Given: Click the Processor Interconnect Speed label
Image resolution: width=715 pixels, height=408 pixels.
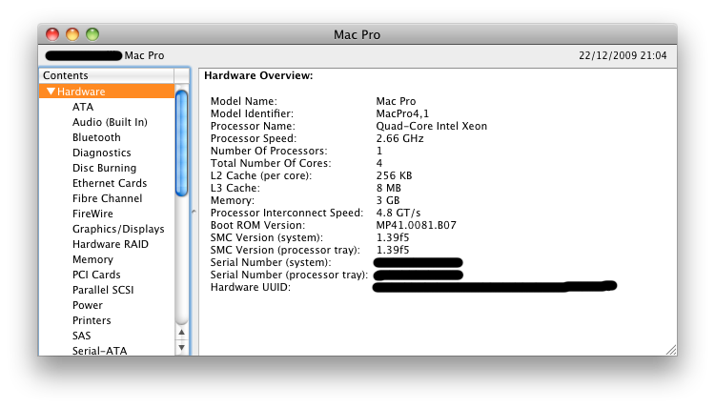Looking at the screenshot, I should [287, 213].
